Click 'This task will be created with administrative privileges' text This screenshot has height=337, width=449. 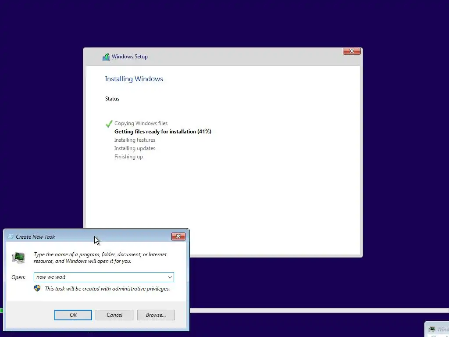tap(107, 289)
